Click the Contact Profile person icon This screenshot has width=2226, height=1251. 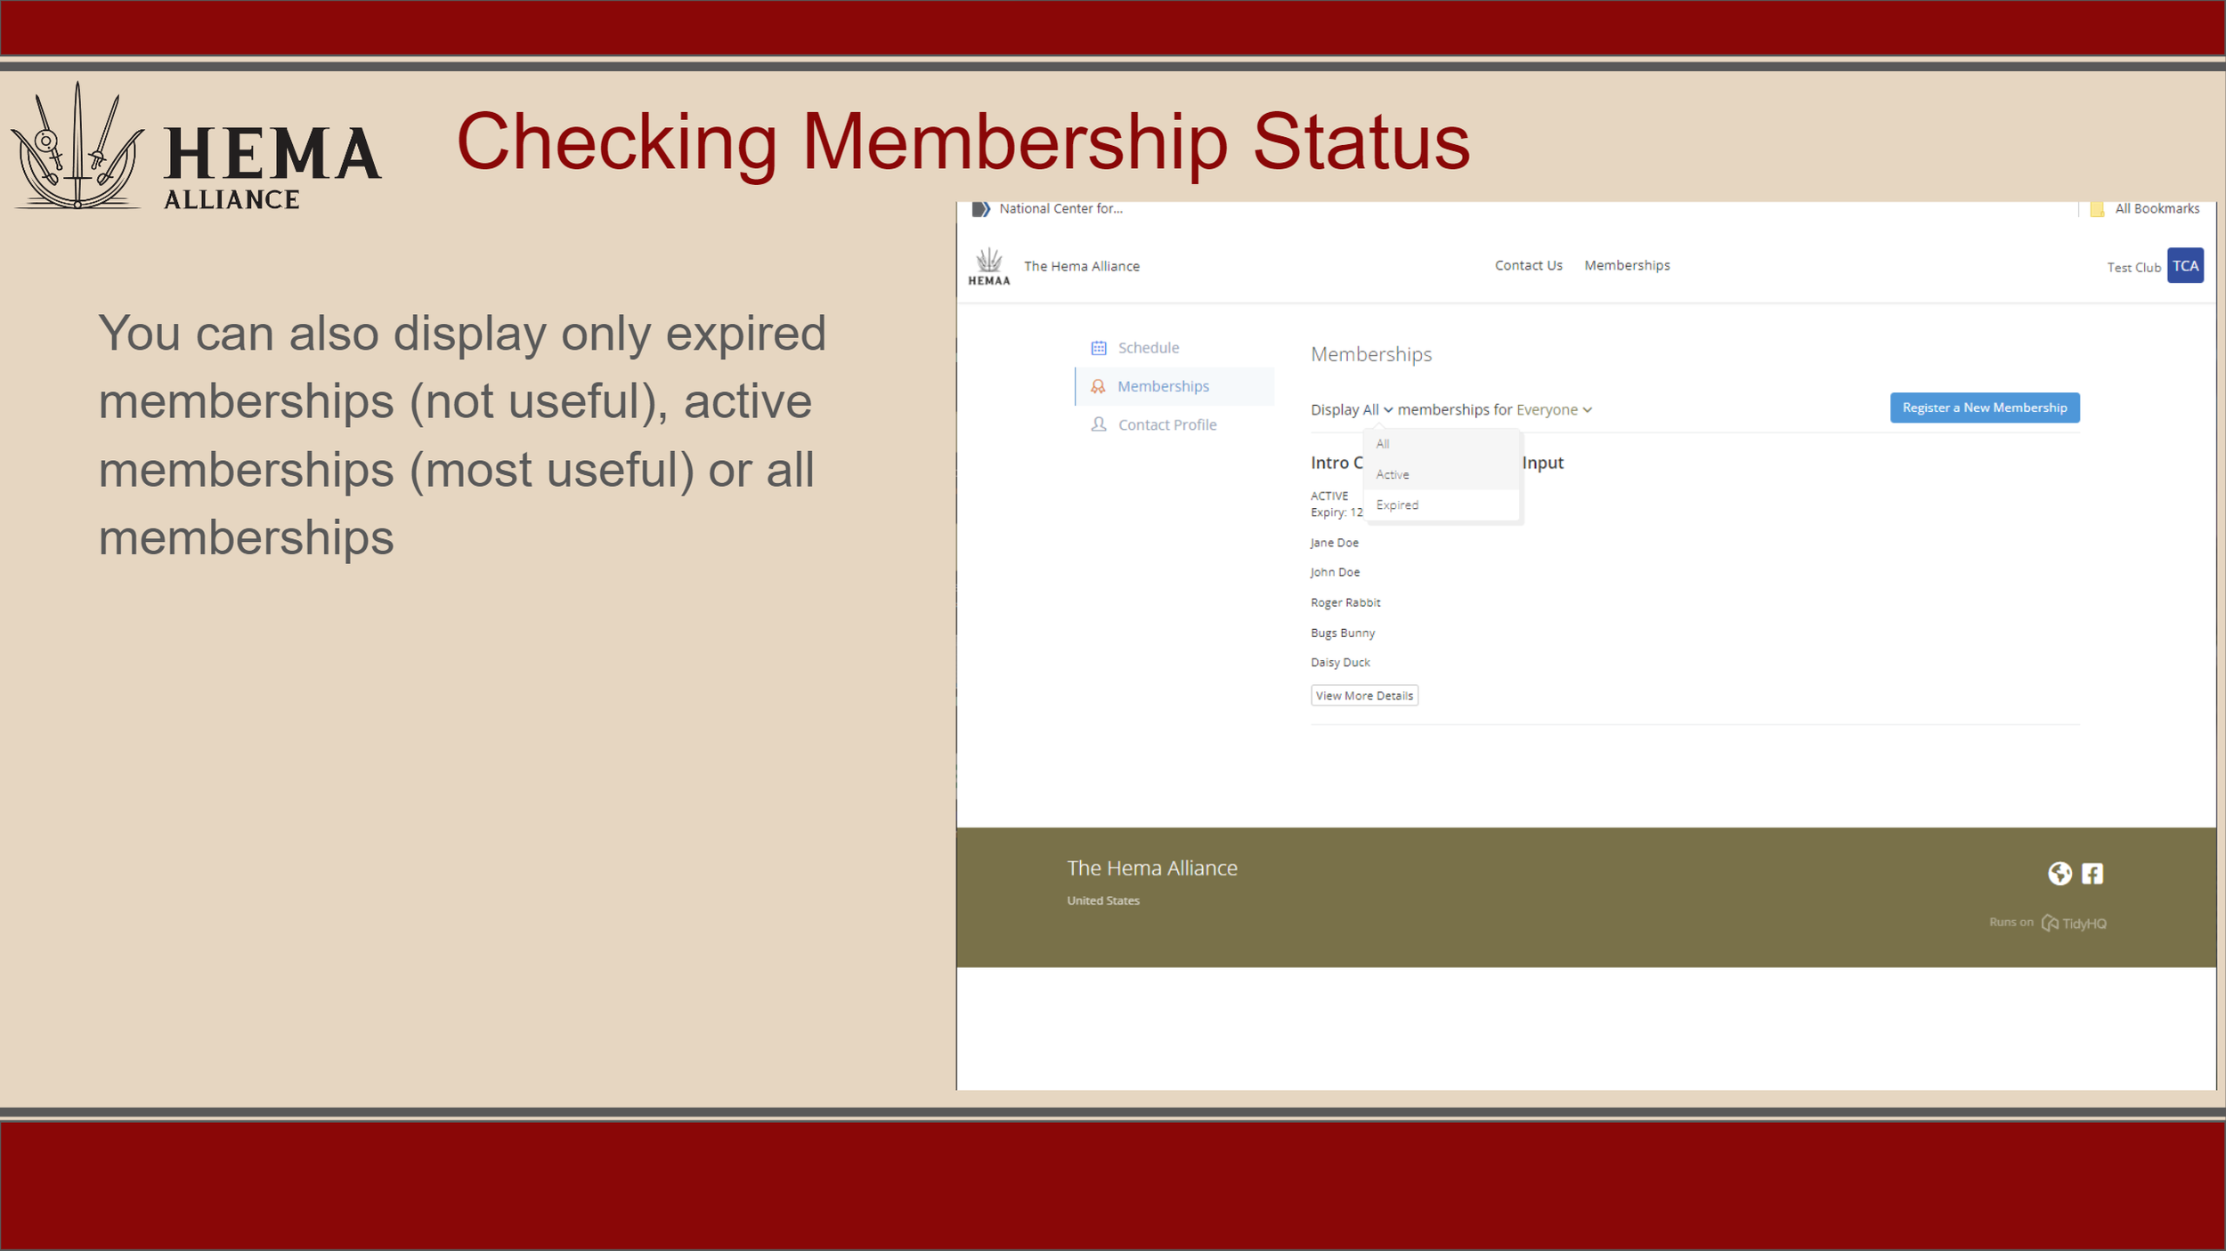click(1099, 424)
